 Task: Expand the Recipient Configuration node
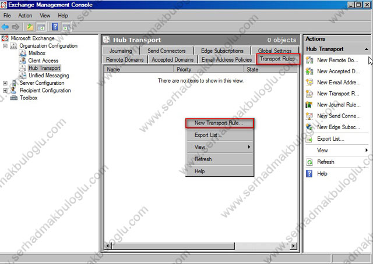[5, 91]
